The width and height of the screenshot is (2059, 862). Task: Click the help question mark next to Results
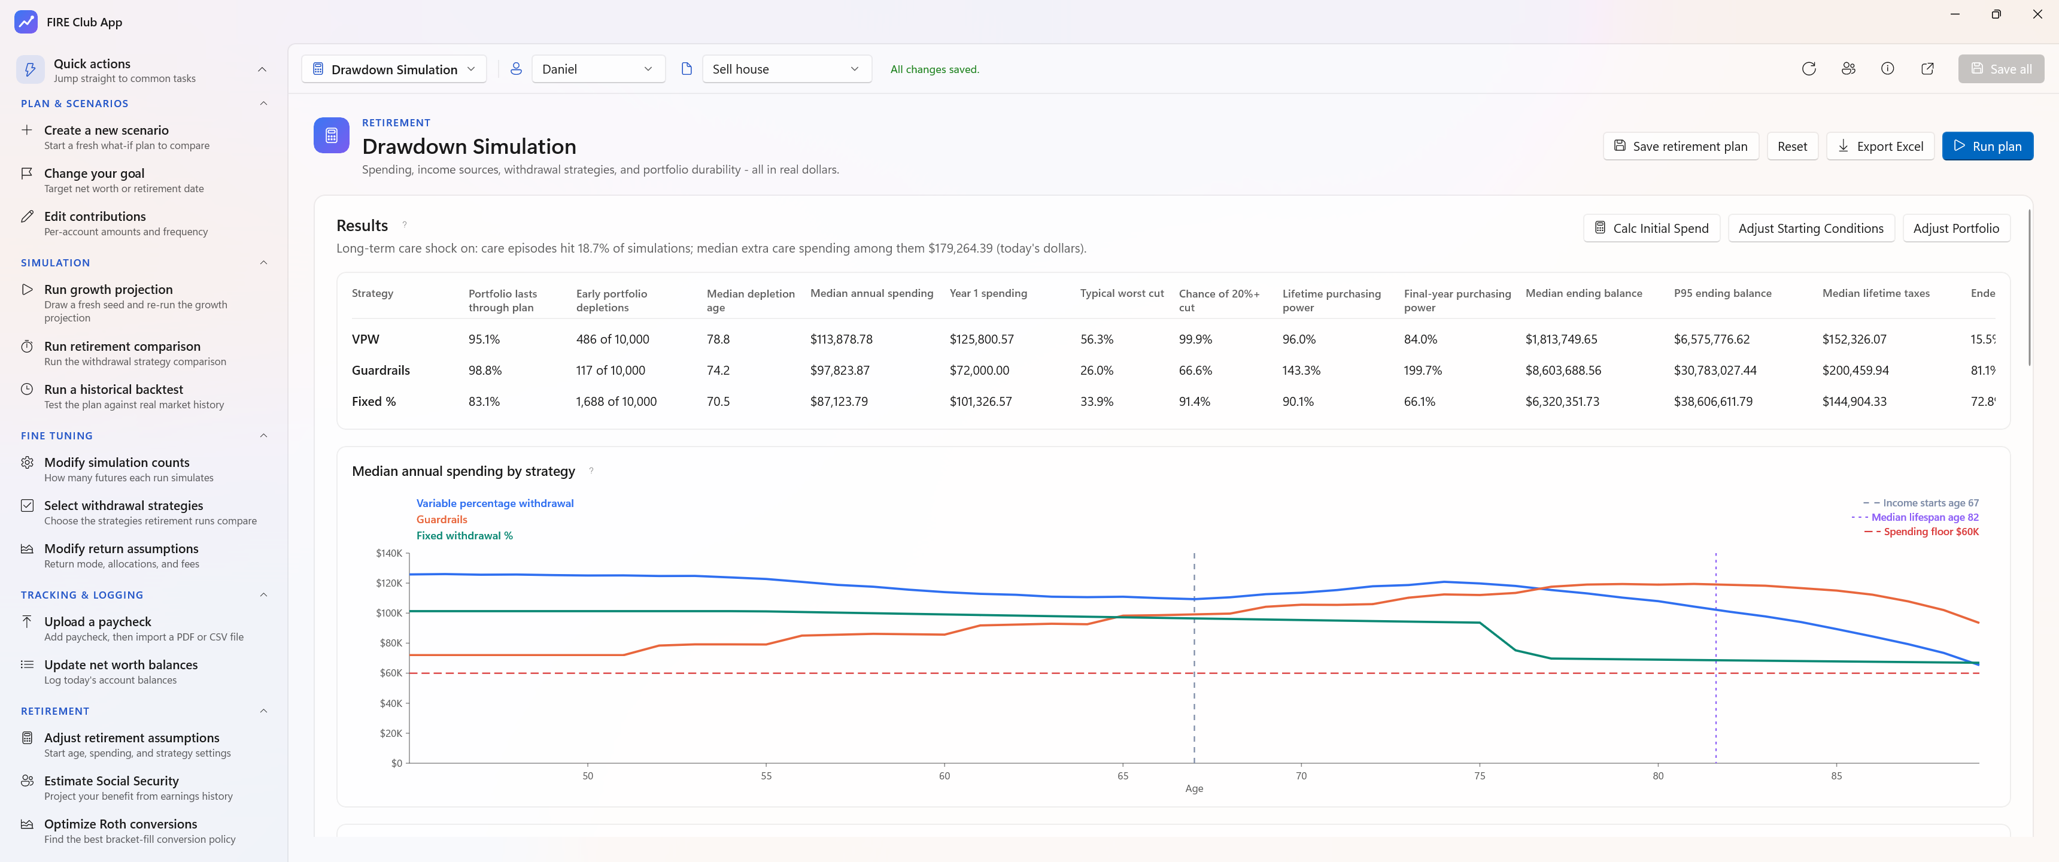pyautogui.click(x=405, y=224)
